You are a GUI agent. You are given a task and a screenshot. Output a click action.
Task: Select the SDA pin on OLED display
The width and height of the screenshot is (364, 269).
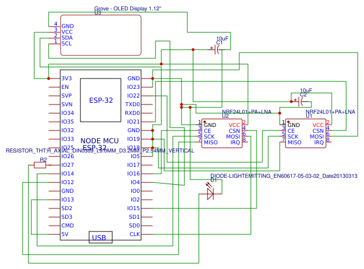(x=67, y=38)
